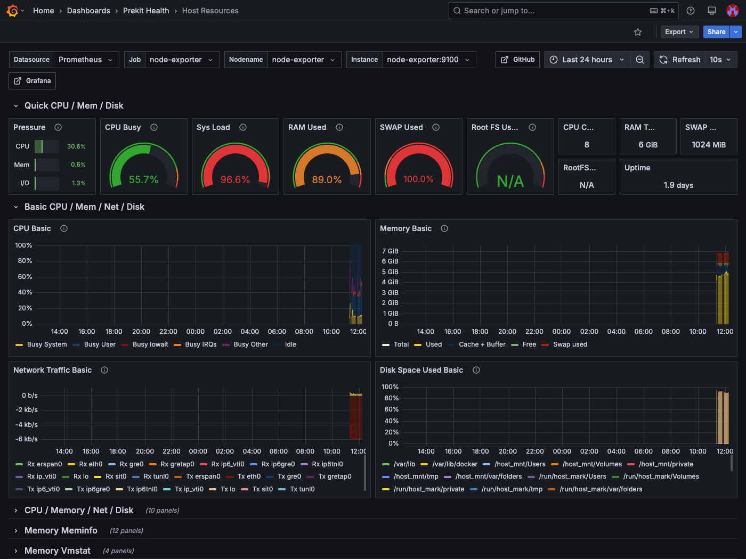Expand the Memory Meminfo row

pyautogui.click(x=16, y=531)
